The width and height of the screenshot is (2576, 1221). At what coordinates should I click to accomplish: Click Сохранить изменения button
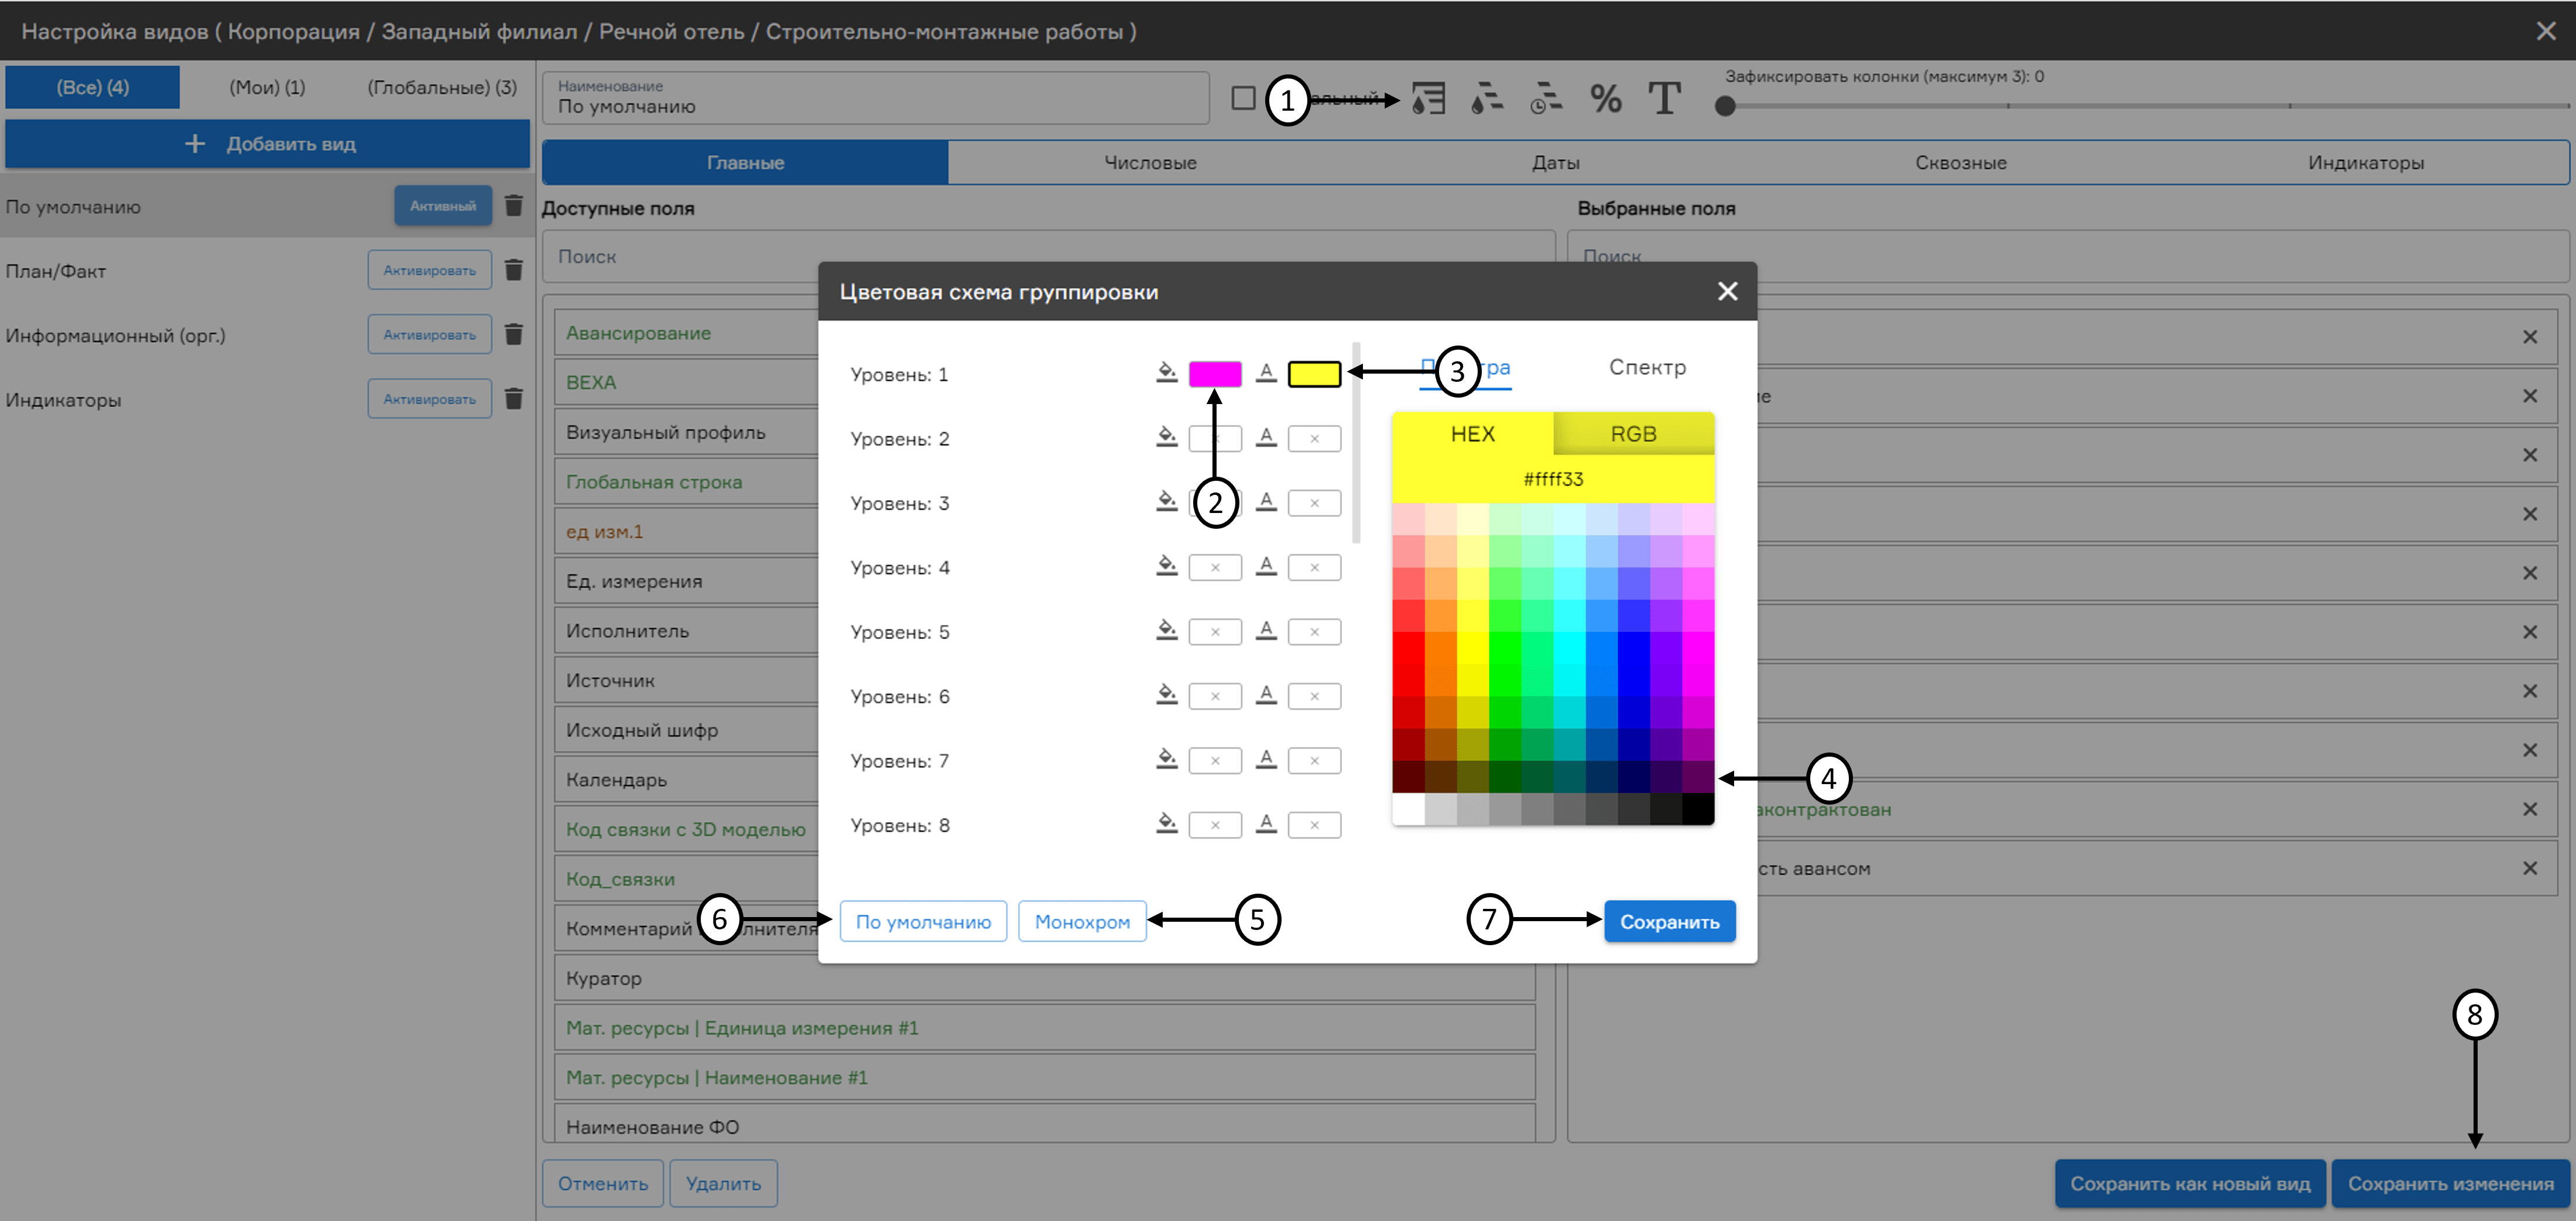[x=2450, y=1183]
